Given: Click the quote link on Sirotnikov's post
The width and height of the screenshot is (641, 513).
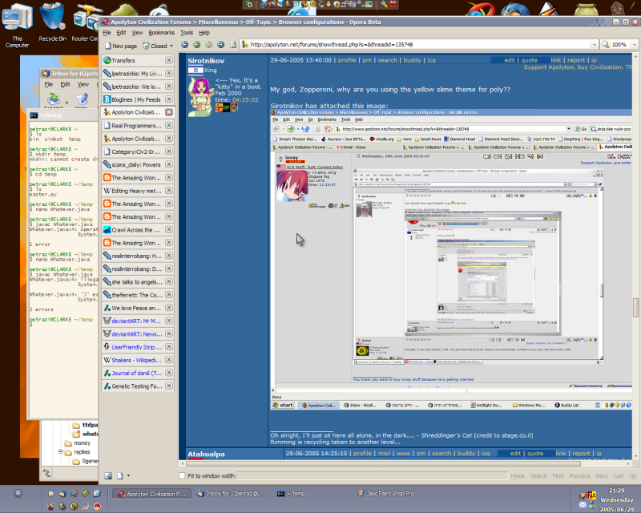Looking at the screenshot, I should (x=529, y=60).
